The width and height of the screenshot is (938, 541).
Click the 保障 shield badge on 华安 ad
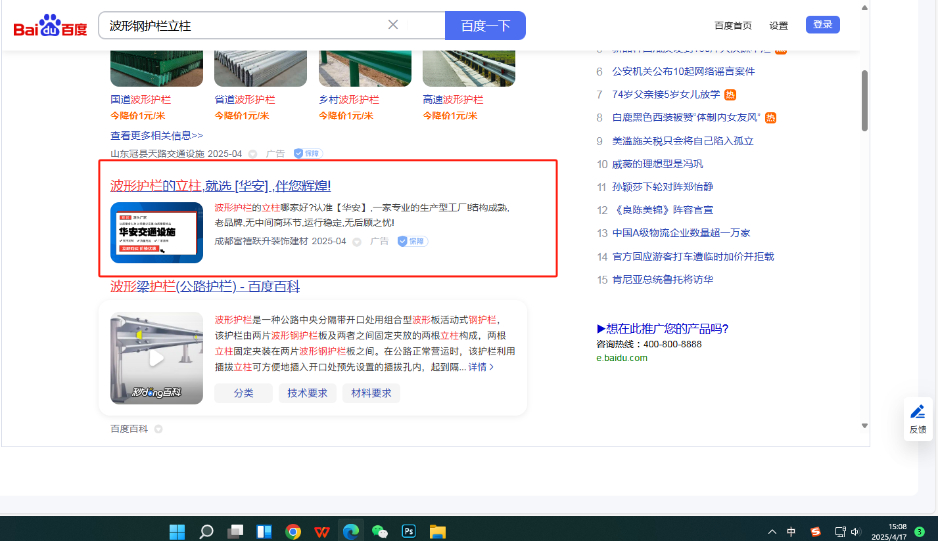coord(413,242)
